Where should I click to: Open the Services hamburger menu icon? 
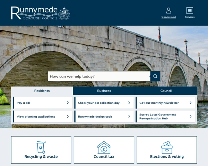point(190,10)
